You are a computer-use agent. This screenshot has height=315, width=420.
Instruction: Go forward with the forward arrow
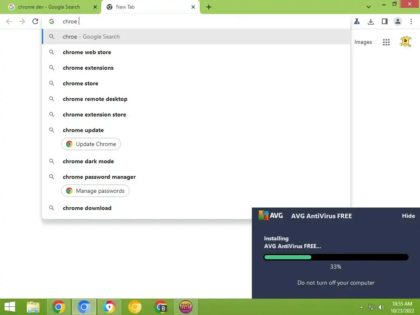coord(22,21)
